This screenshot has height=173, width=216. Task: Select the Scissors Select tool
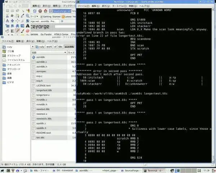(8, 15)
